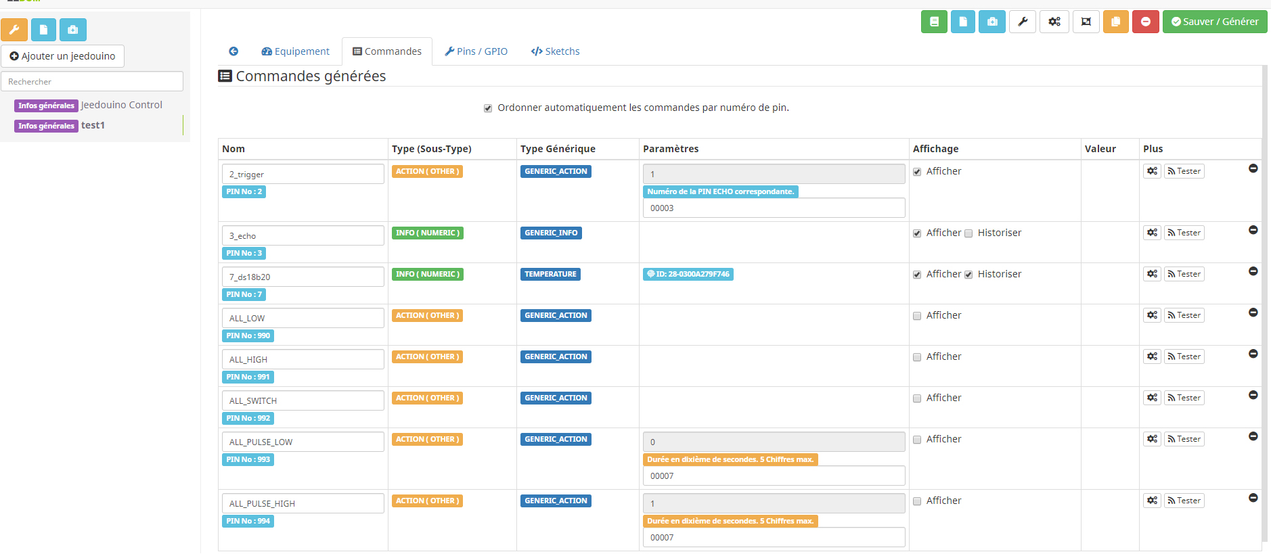Select test1 in the equipment sidebar list

click(93, 125)
